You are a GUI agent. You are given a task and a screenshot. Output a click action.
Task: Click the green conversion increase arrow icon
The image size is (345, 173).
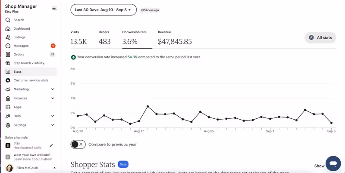tap(73, 57)
